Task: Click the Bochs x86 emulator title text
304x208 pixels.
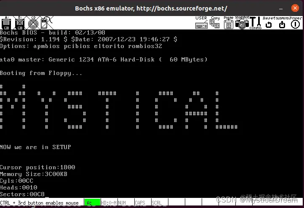Action: pos(151,8)
